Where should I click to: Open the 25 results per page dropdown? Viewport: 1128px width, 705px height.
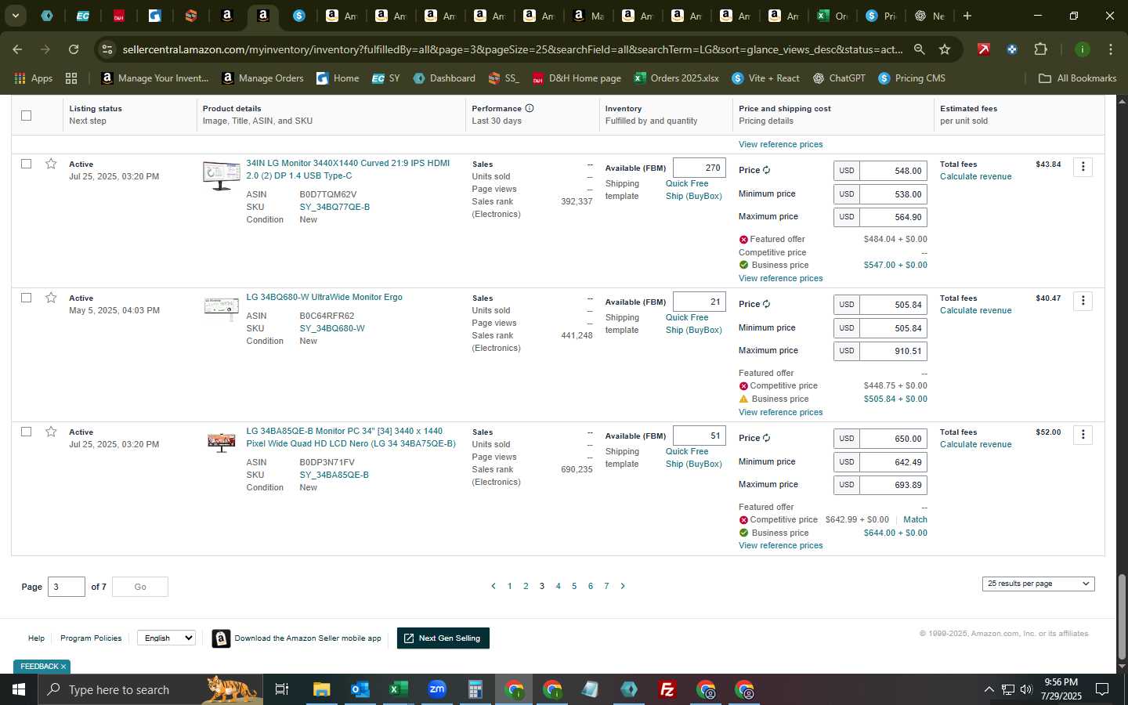1038,584
